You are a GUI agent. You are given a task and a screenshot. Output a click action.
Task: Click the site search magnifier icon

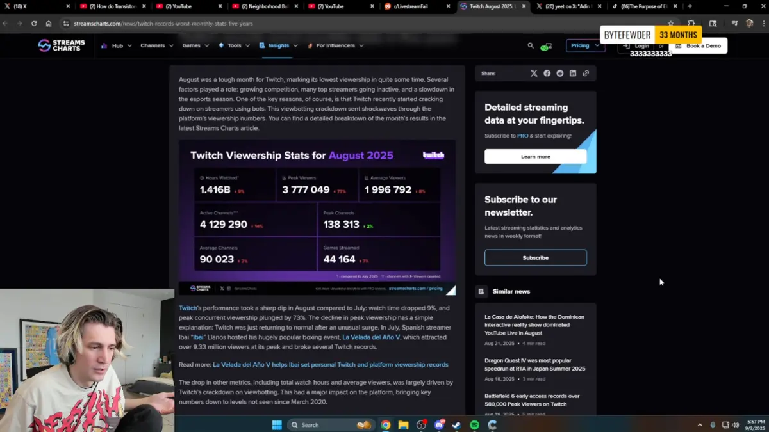coord(531,45)
